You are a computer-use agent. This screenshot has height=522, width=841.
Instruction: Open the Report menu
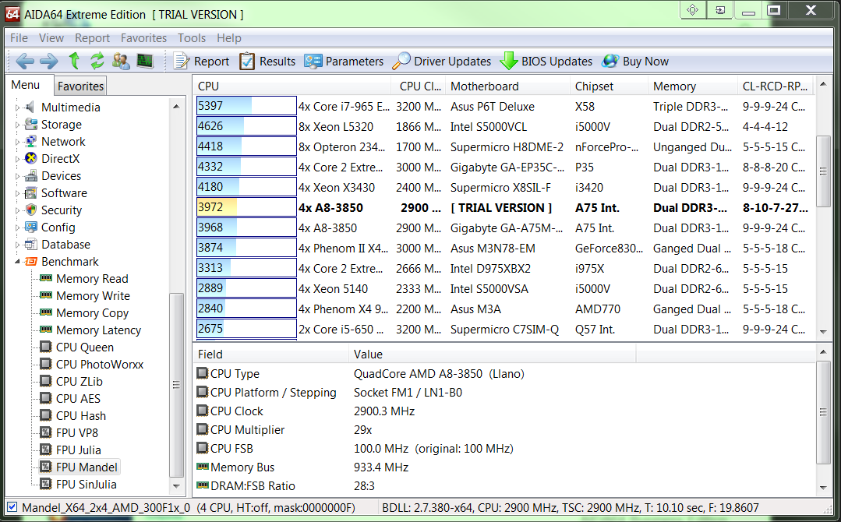click(92, 38)
